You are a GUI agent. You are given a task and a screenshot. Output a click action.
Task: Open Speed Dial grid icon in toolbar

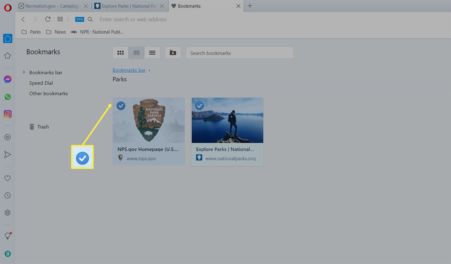point(60,19)
